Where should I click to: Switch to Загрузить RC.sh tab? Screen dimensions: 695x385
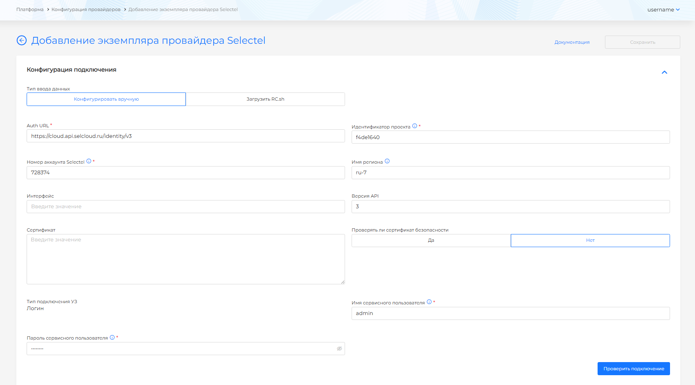click(265, 99)
